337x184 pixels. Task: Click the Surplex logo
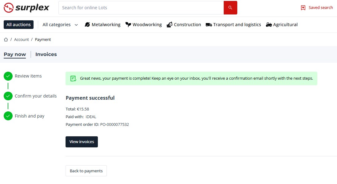click(26, 8)
